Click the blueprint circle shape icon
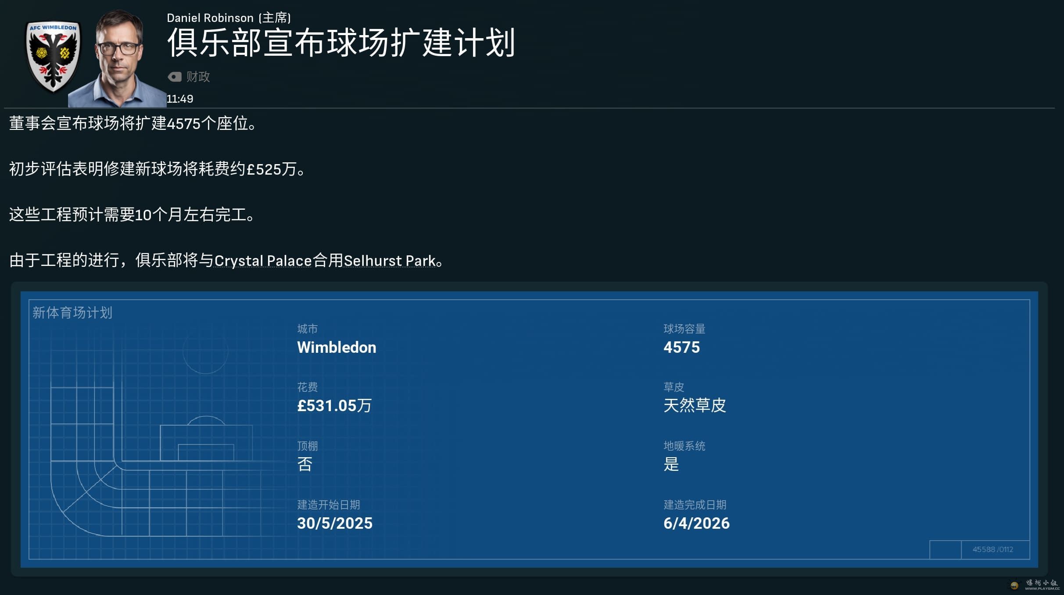1064x595 pixels. 205,351
